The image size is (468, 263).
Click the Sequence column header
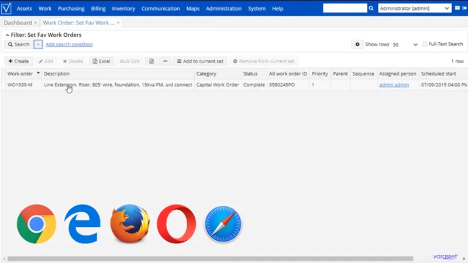[x=363, y=74]
